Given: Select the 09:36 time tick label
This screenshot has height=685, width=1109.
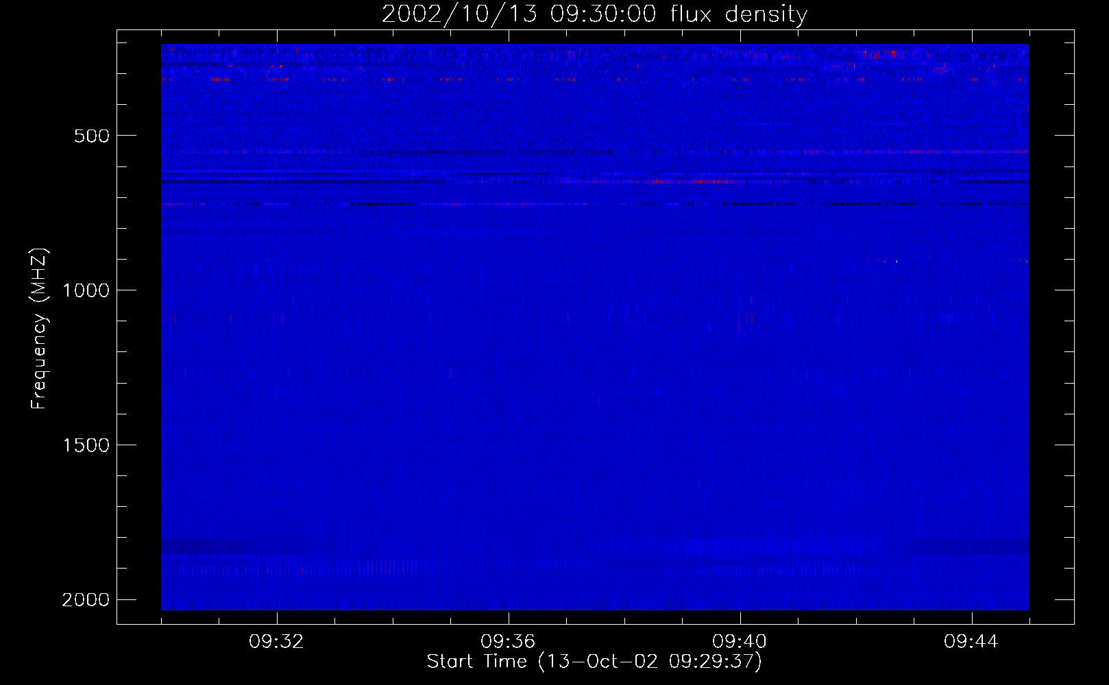Looking at the screenshot, I should (508, 642).
